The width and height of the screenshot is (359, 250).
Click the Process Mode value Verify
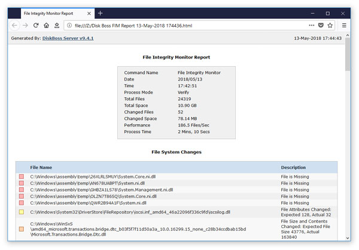(x=183, y=92)
